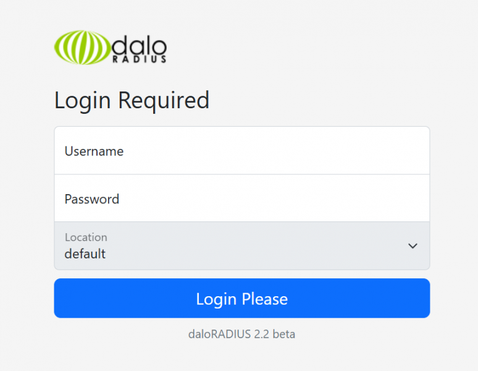Open the Location dropdown

click(x=242, y=246)
